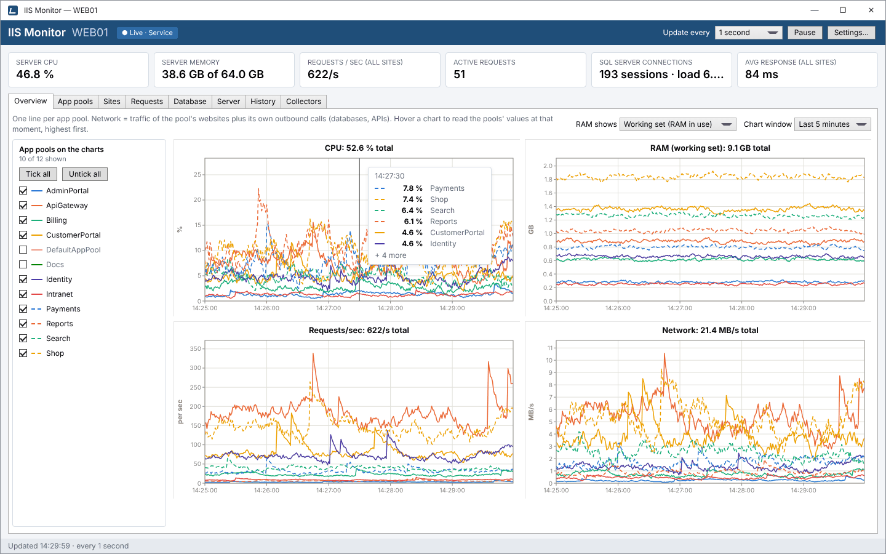The width and height of the screenshot is (886, 554).
Task: Click the "622/s" requests per second value
Action: coord(323,74)
